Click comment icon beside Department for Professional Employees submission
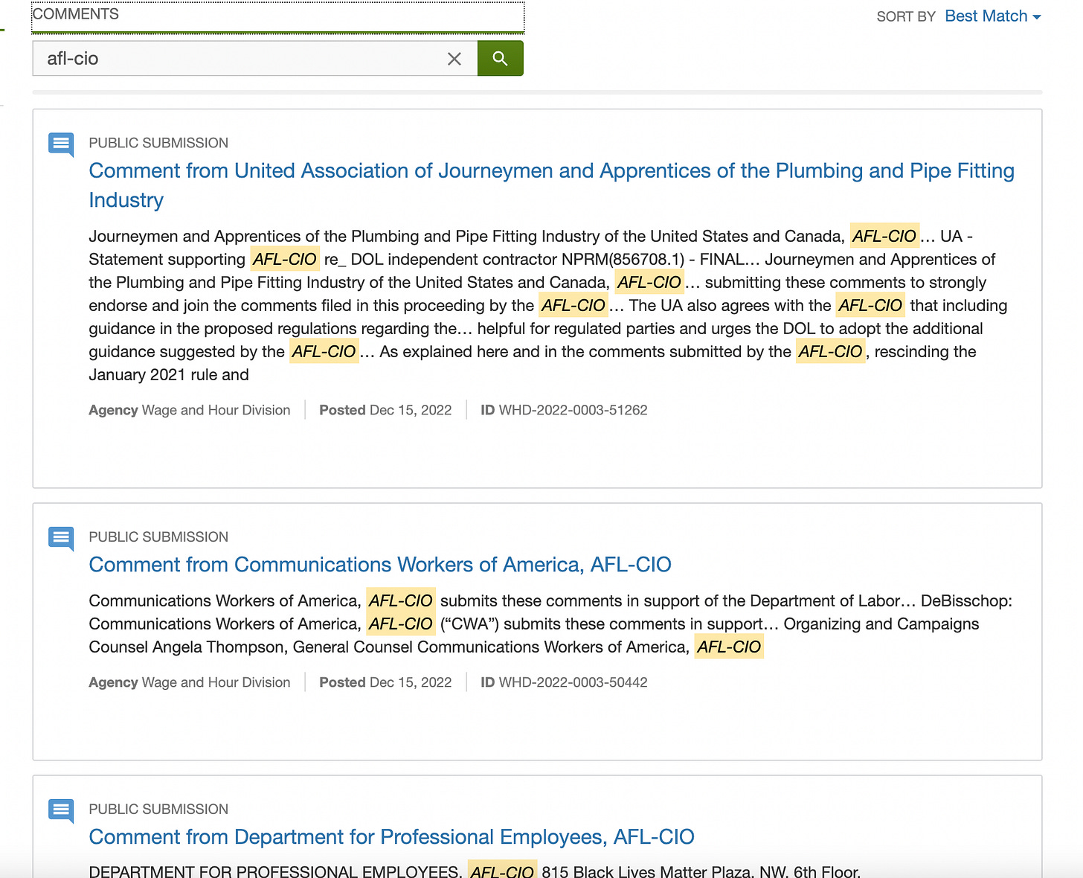Screen dimensions: 1083x878 (61, 811)
